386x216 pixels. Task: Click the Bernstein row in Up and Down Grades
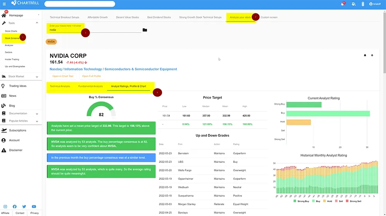[213, 153]
